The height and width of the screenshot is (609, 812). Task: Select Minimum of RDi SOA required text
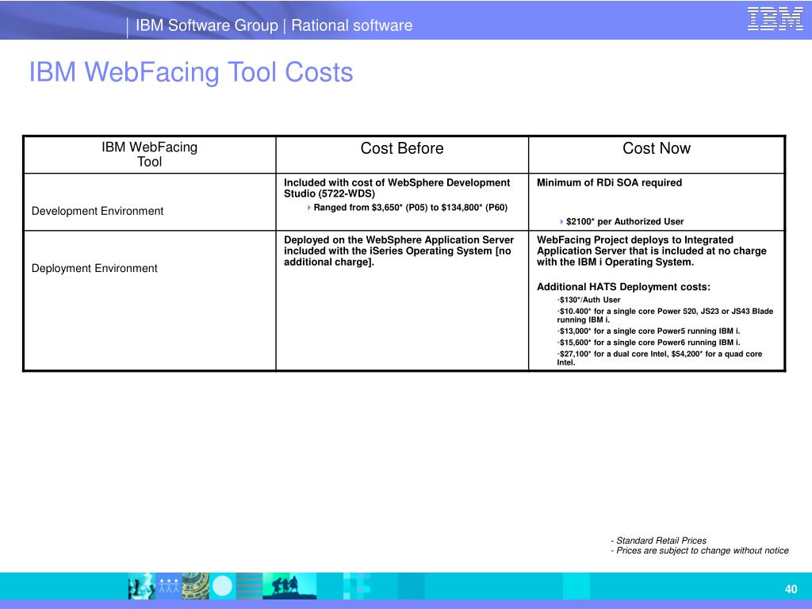point(609,183)
